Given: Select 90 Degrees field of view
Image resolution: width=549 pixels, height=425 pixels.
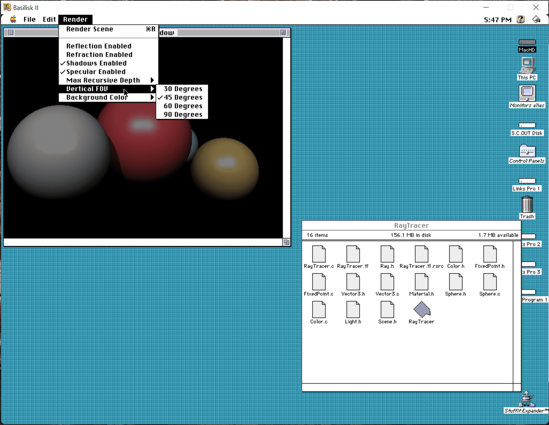Looking at the screenshot, I should click(183, 115).
